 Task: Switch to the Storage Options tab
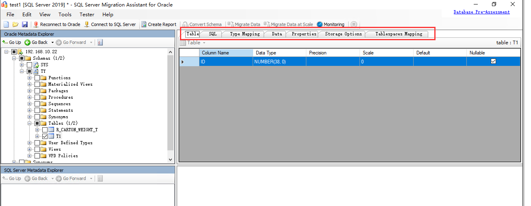[343, 34]
